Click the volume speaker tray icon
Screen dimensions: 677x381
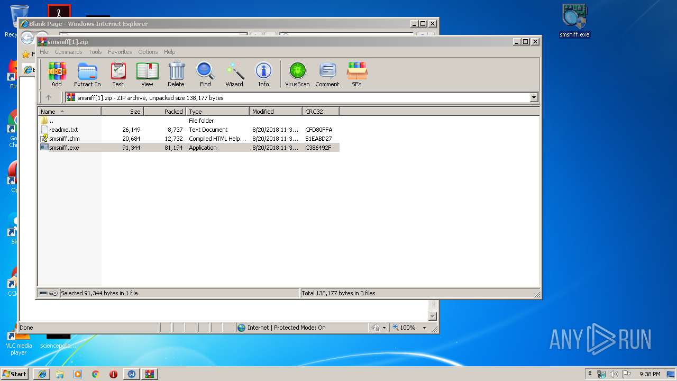(x=614, y=374)
